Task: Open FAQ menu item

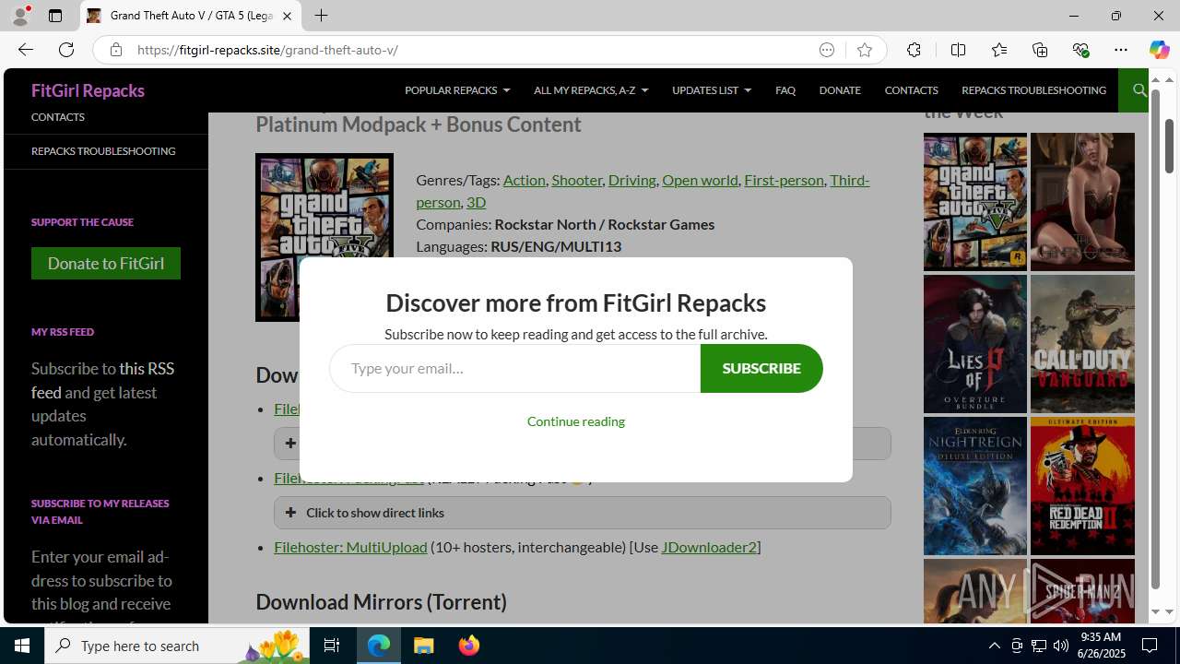Action: click(785, 90)
